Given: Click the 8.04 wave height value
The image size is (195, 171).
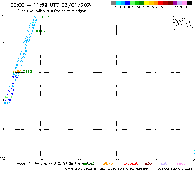Looking at the screenshot, I should 19,65.
